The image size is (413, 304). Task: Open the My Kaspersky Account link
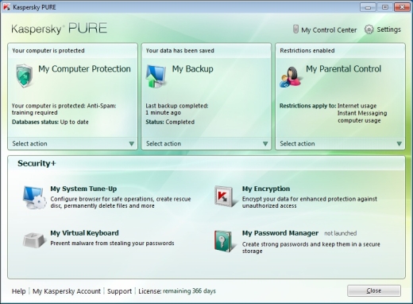tap(67, 291)
